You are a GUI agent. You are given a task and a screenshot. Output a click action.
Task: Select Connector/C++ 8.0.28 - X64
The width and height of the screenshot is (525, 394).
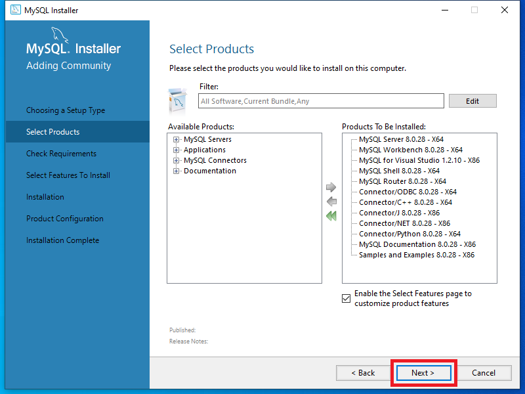406,202
